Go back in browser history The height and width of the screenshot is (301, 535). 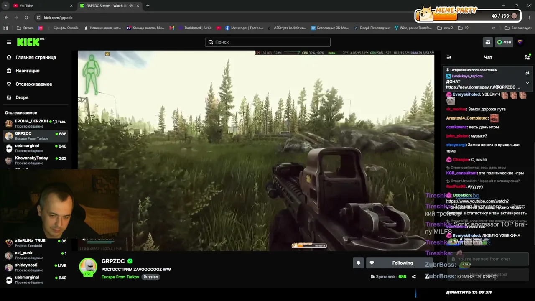[6, 18]
